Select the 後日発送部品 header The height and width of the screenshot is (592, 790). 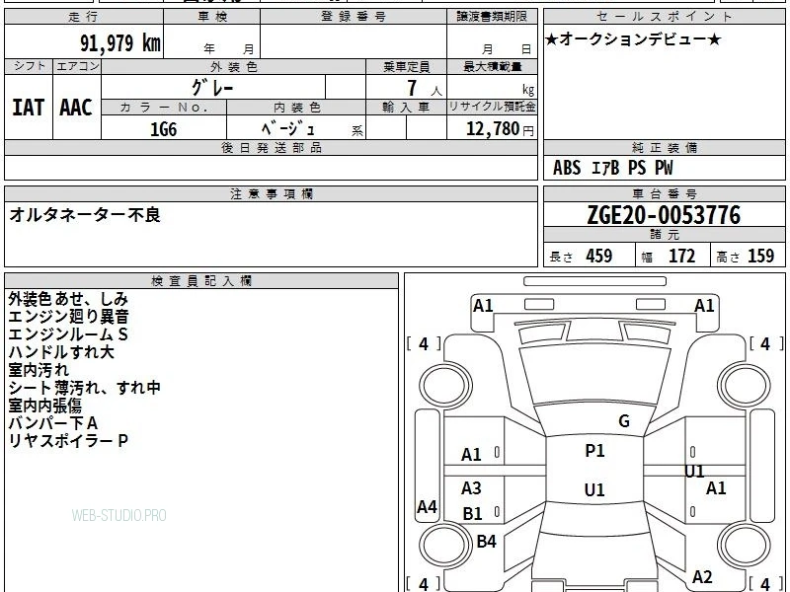click(271, 147)
